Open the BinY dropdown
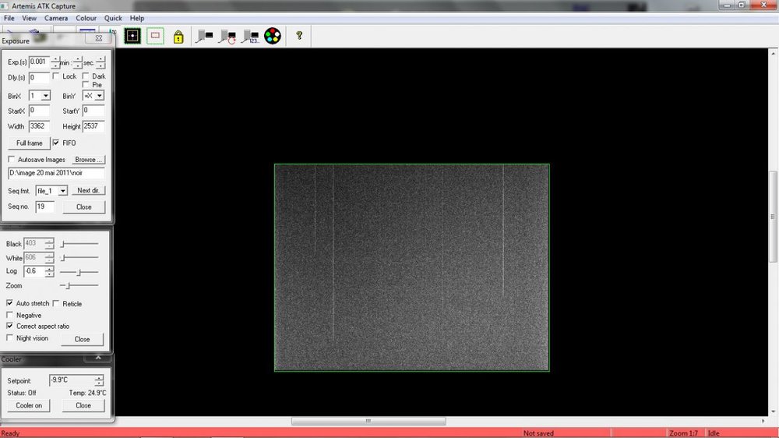 100,95
